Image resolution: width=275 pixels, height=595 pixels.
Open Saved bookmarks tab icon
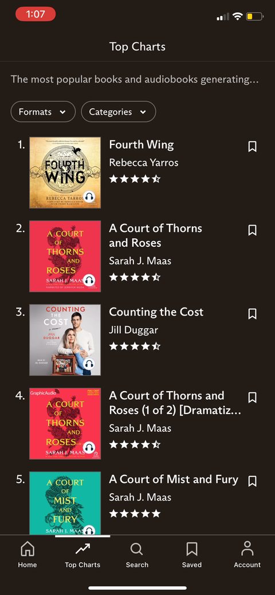[x=192, y=549]
